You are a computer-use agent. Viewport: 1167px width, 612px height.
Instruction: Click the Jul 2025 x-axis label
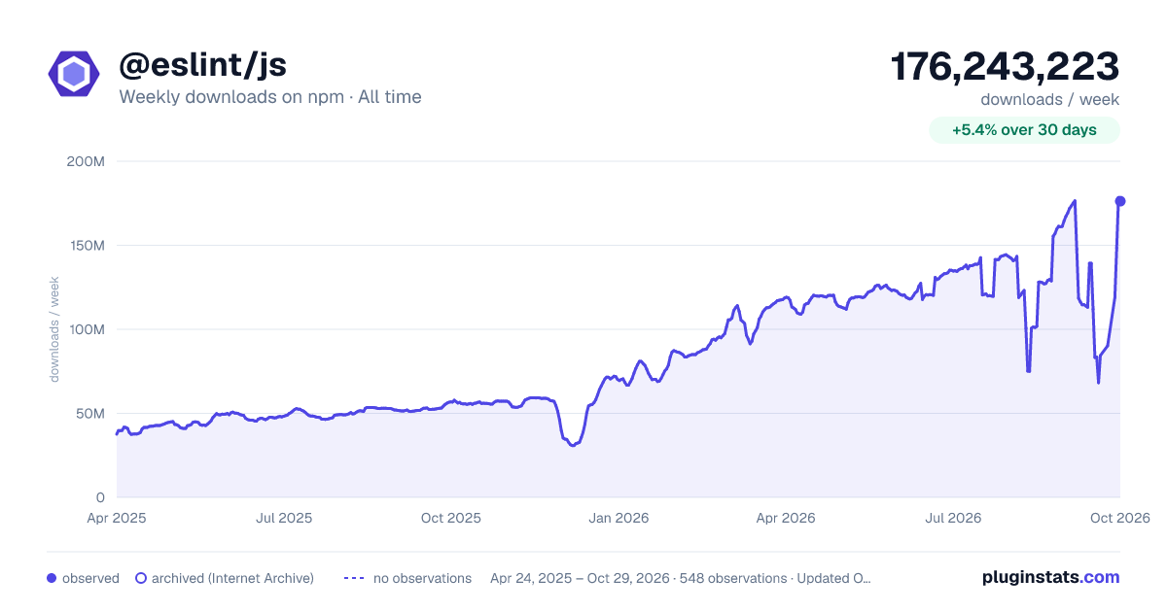[x=284, y=519]
